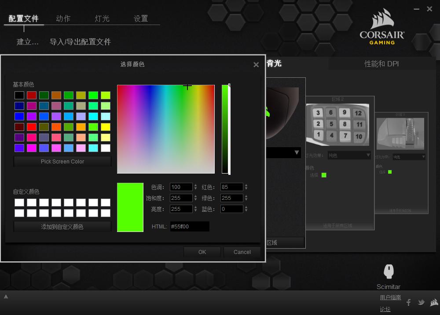
Task: Click the Corsair sails icon near the forum link
Action: pos(434,302)
